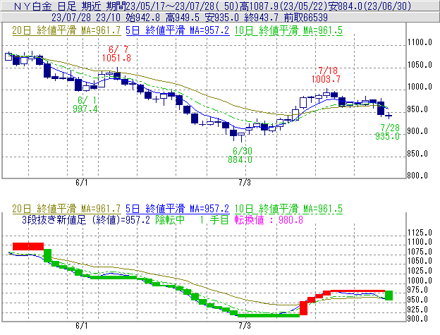440x335 pixels.
Task: Click the 1100.0 axis label on upper chart
Action: coord(420,42)
